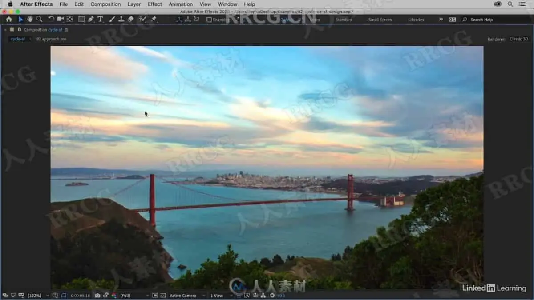The image size is (534, 300).
Task: Toggle the transparency grid icon
Action: (163, 296)
